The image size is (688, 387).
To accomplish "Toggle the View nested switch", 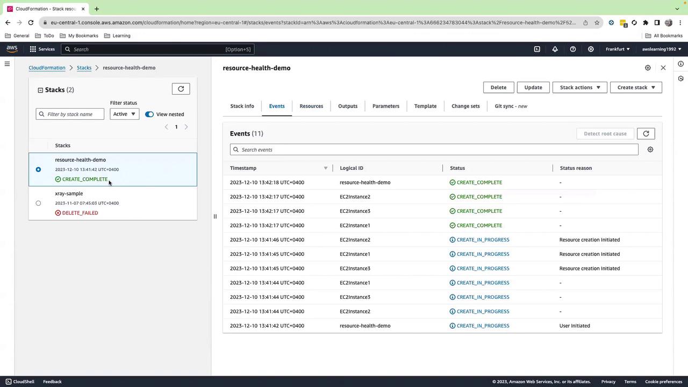I will pyautogui.click(x=149, y=114).
